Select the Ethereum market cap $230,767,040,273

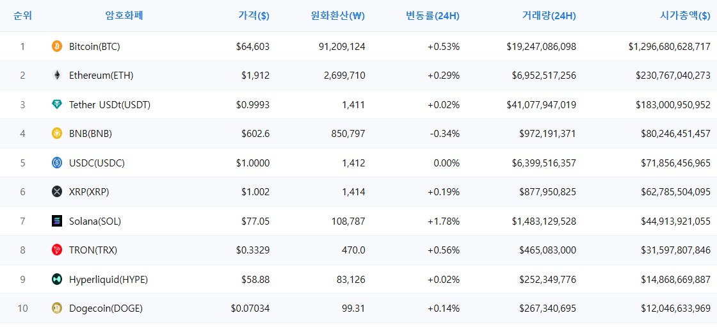point(673,76)
